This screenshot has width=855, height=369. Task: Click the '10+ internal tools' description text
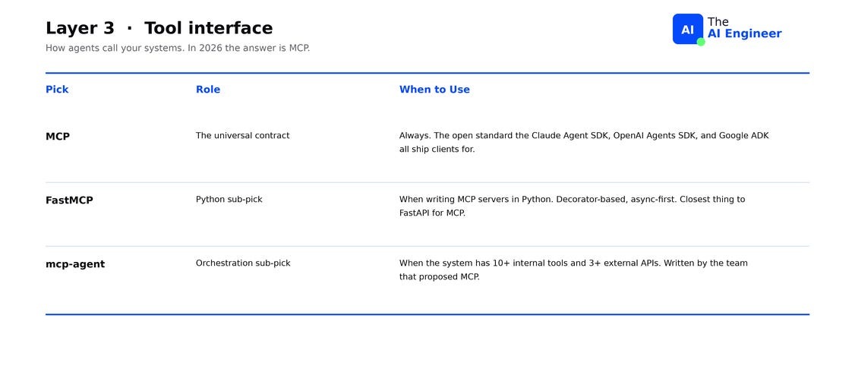[573, 270]
